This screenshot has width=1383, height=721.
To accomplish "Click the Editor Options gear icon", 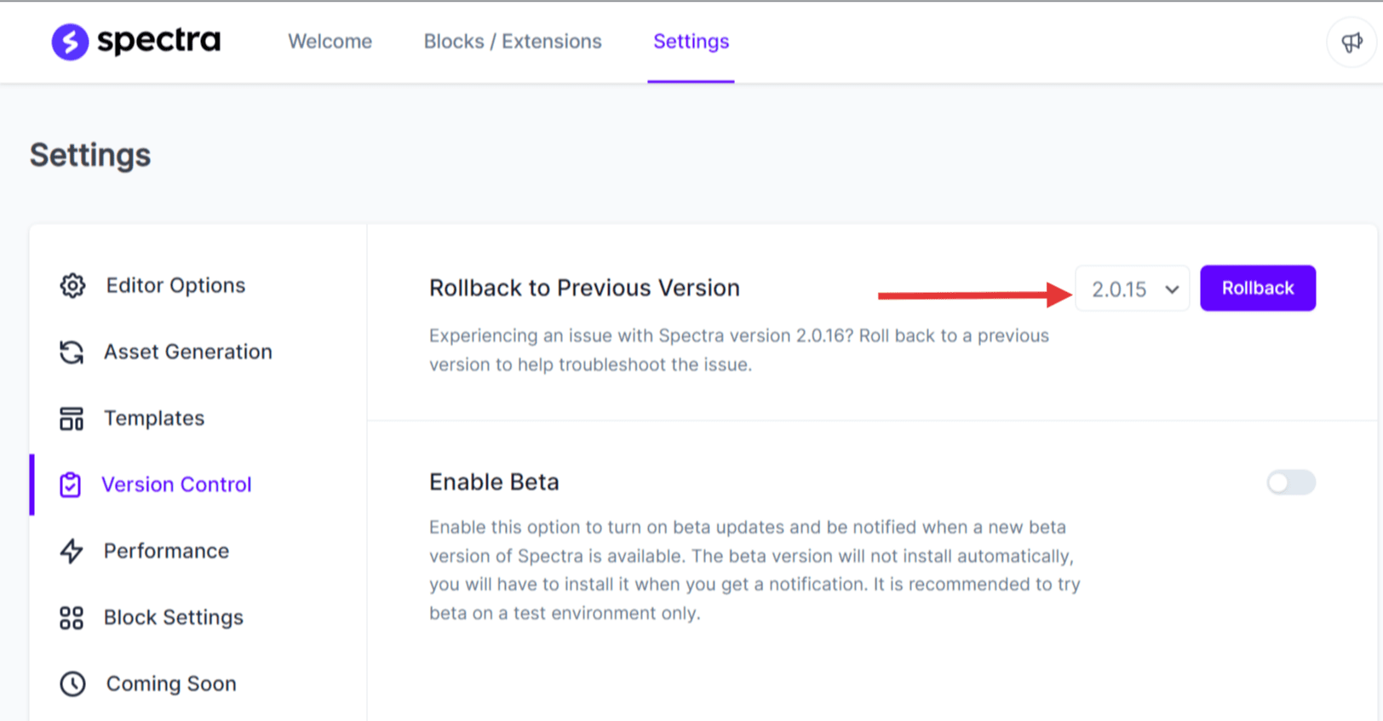I will click(x=72, y=286).
